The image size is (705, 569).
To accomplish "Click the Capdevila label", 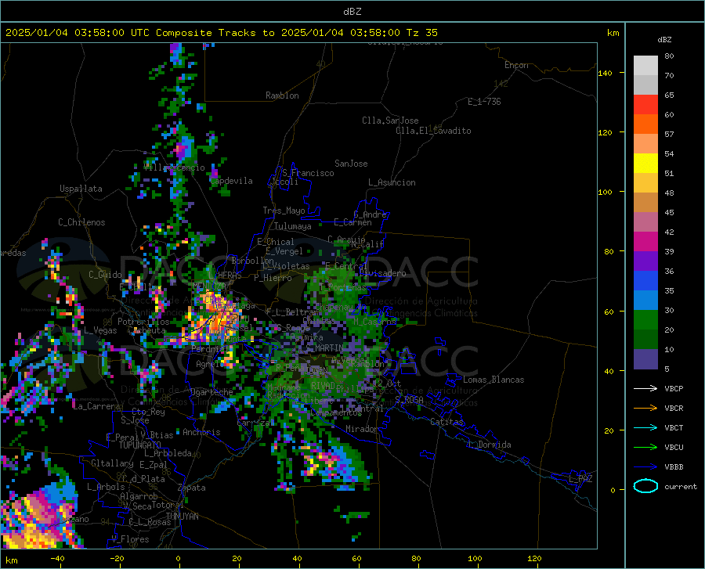I will 232,181.
